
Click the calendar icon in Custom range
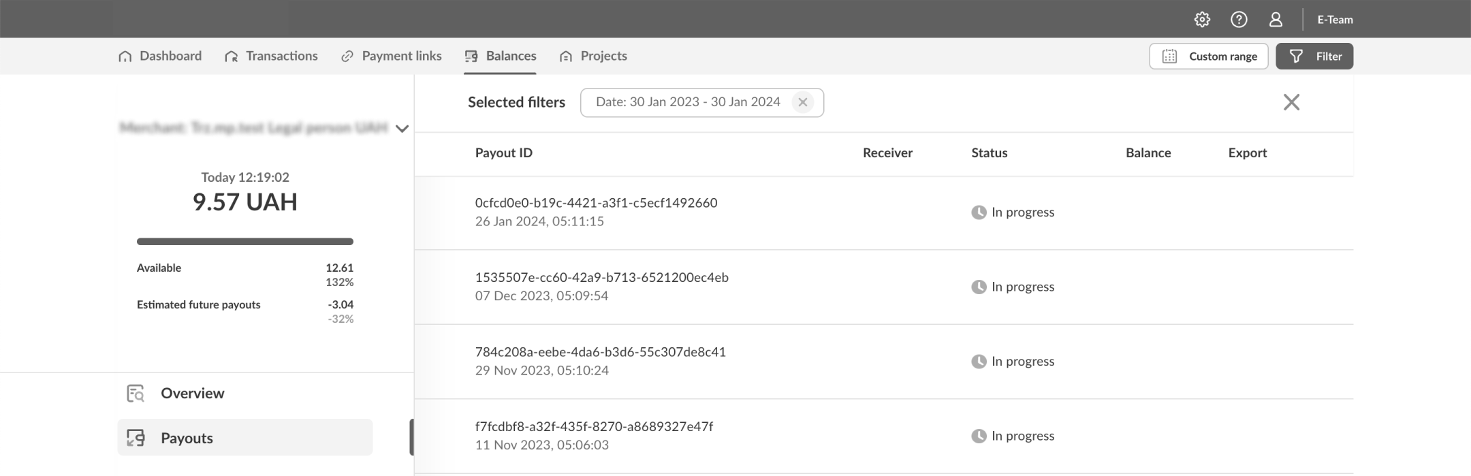[x=1169, y=57]
